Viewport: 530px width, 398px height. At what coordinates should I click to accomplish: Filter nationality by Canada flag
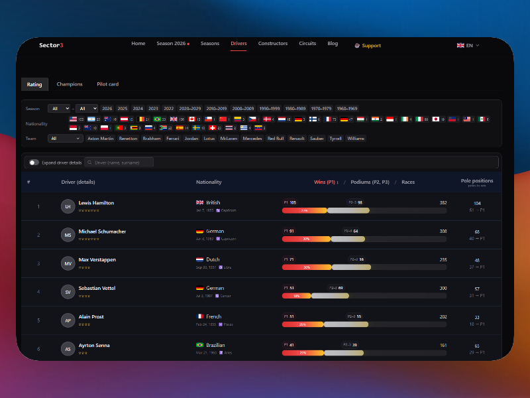192,119
